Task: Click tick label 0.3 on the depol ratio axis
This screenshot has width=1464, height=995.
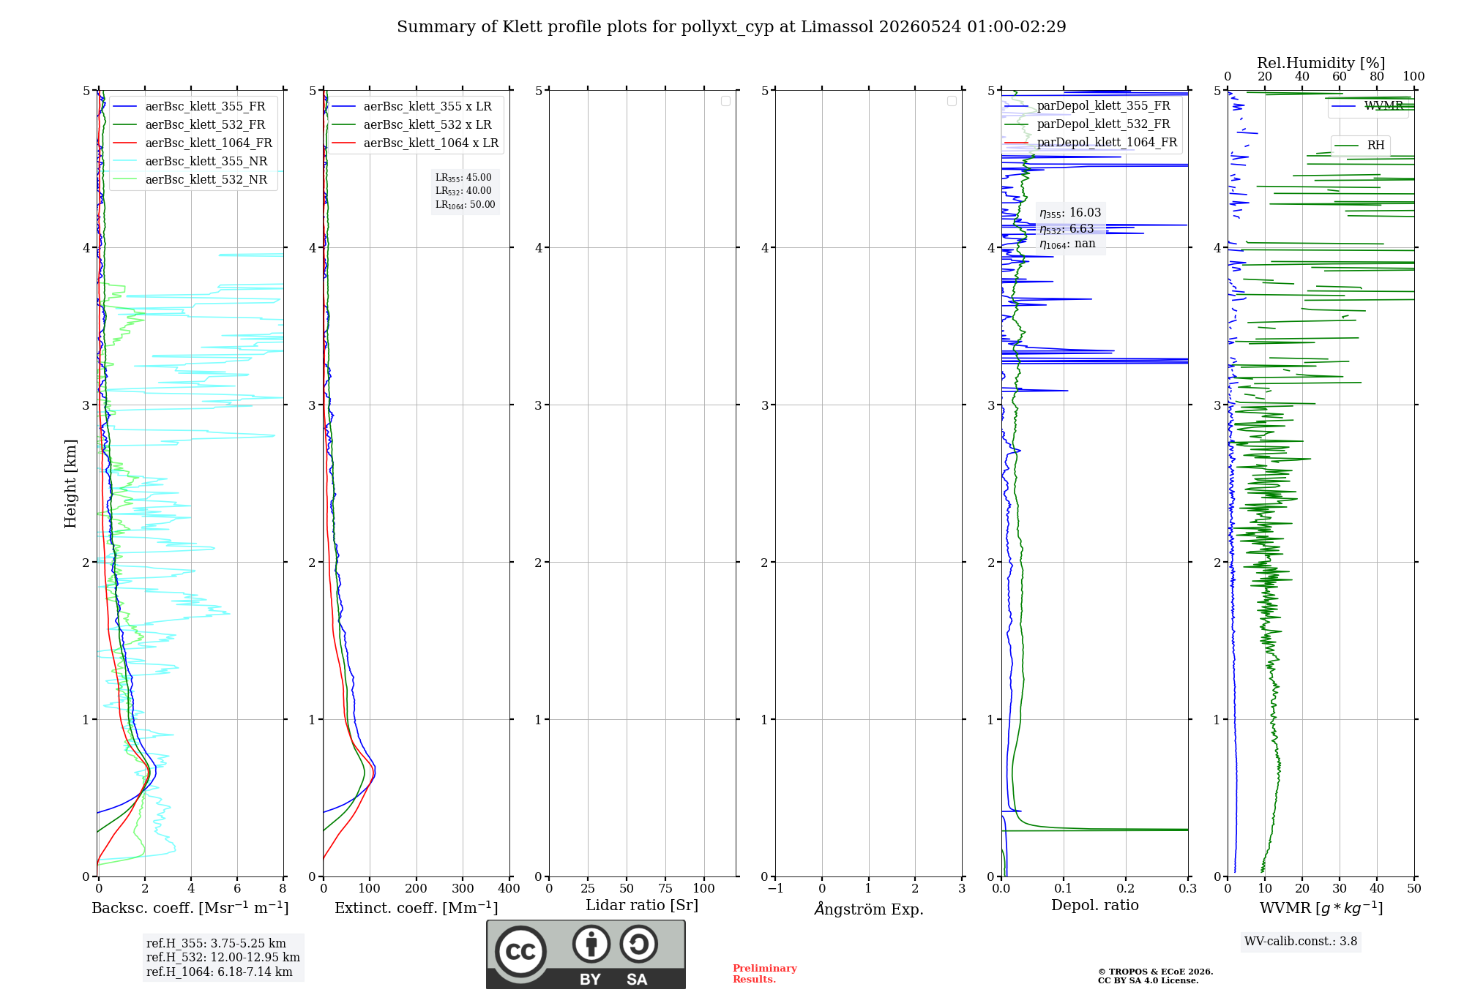Action: coord(1187,889)
